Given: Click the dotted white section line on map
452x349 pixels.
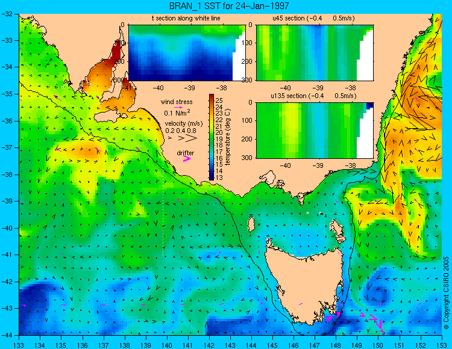Looking at the screenshot, I should [163, 212].
